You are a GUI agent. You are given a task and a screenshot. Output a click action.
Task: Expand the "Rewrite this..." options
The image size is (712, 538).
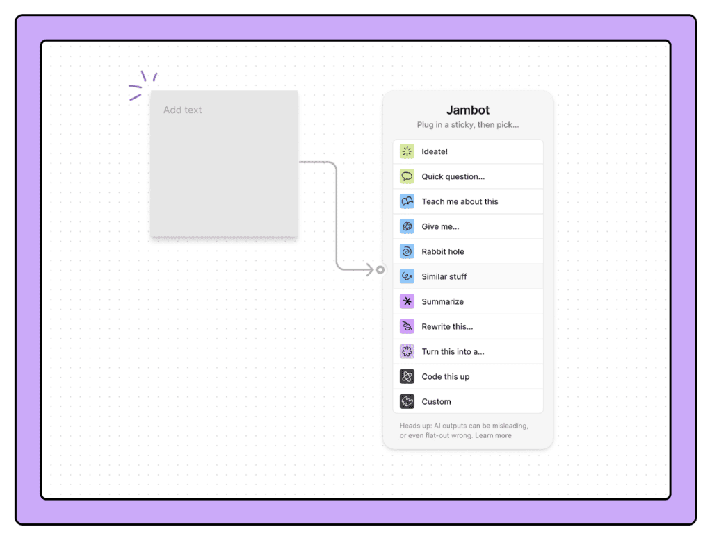(x=447, y=326)
